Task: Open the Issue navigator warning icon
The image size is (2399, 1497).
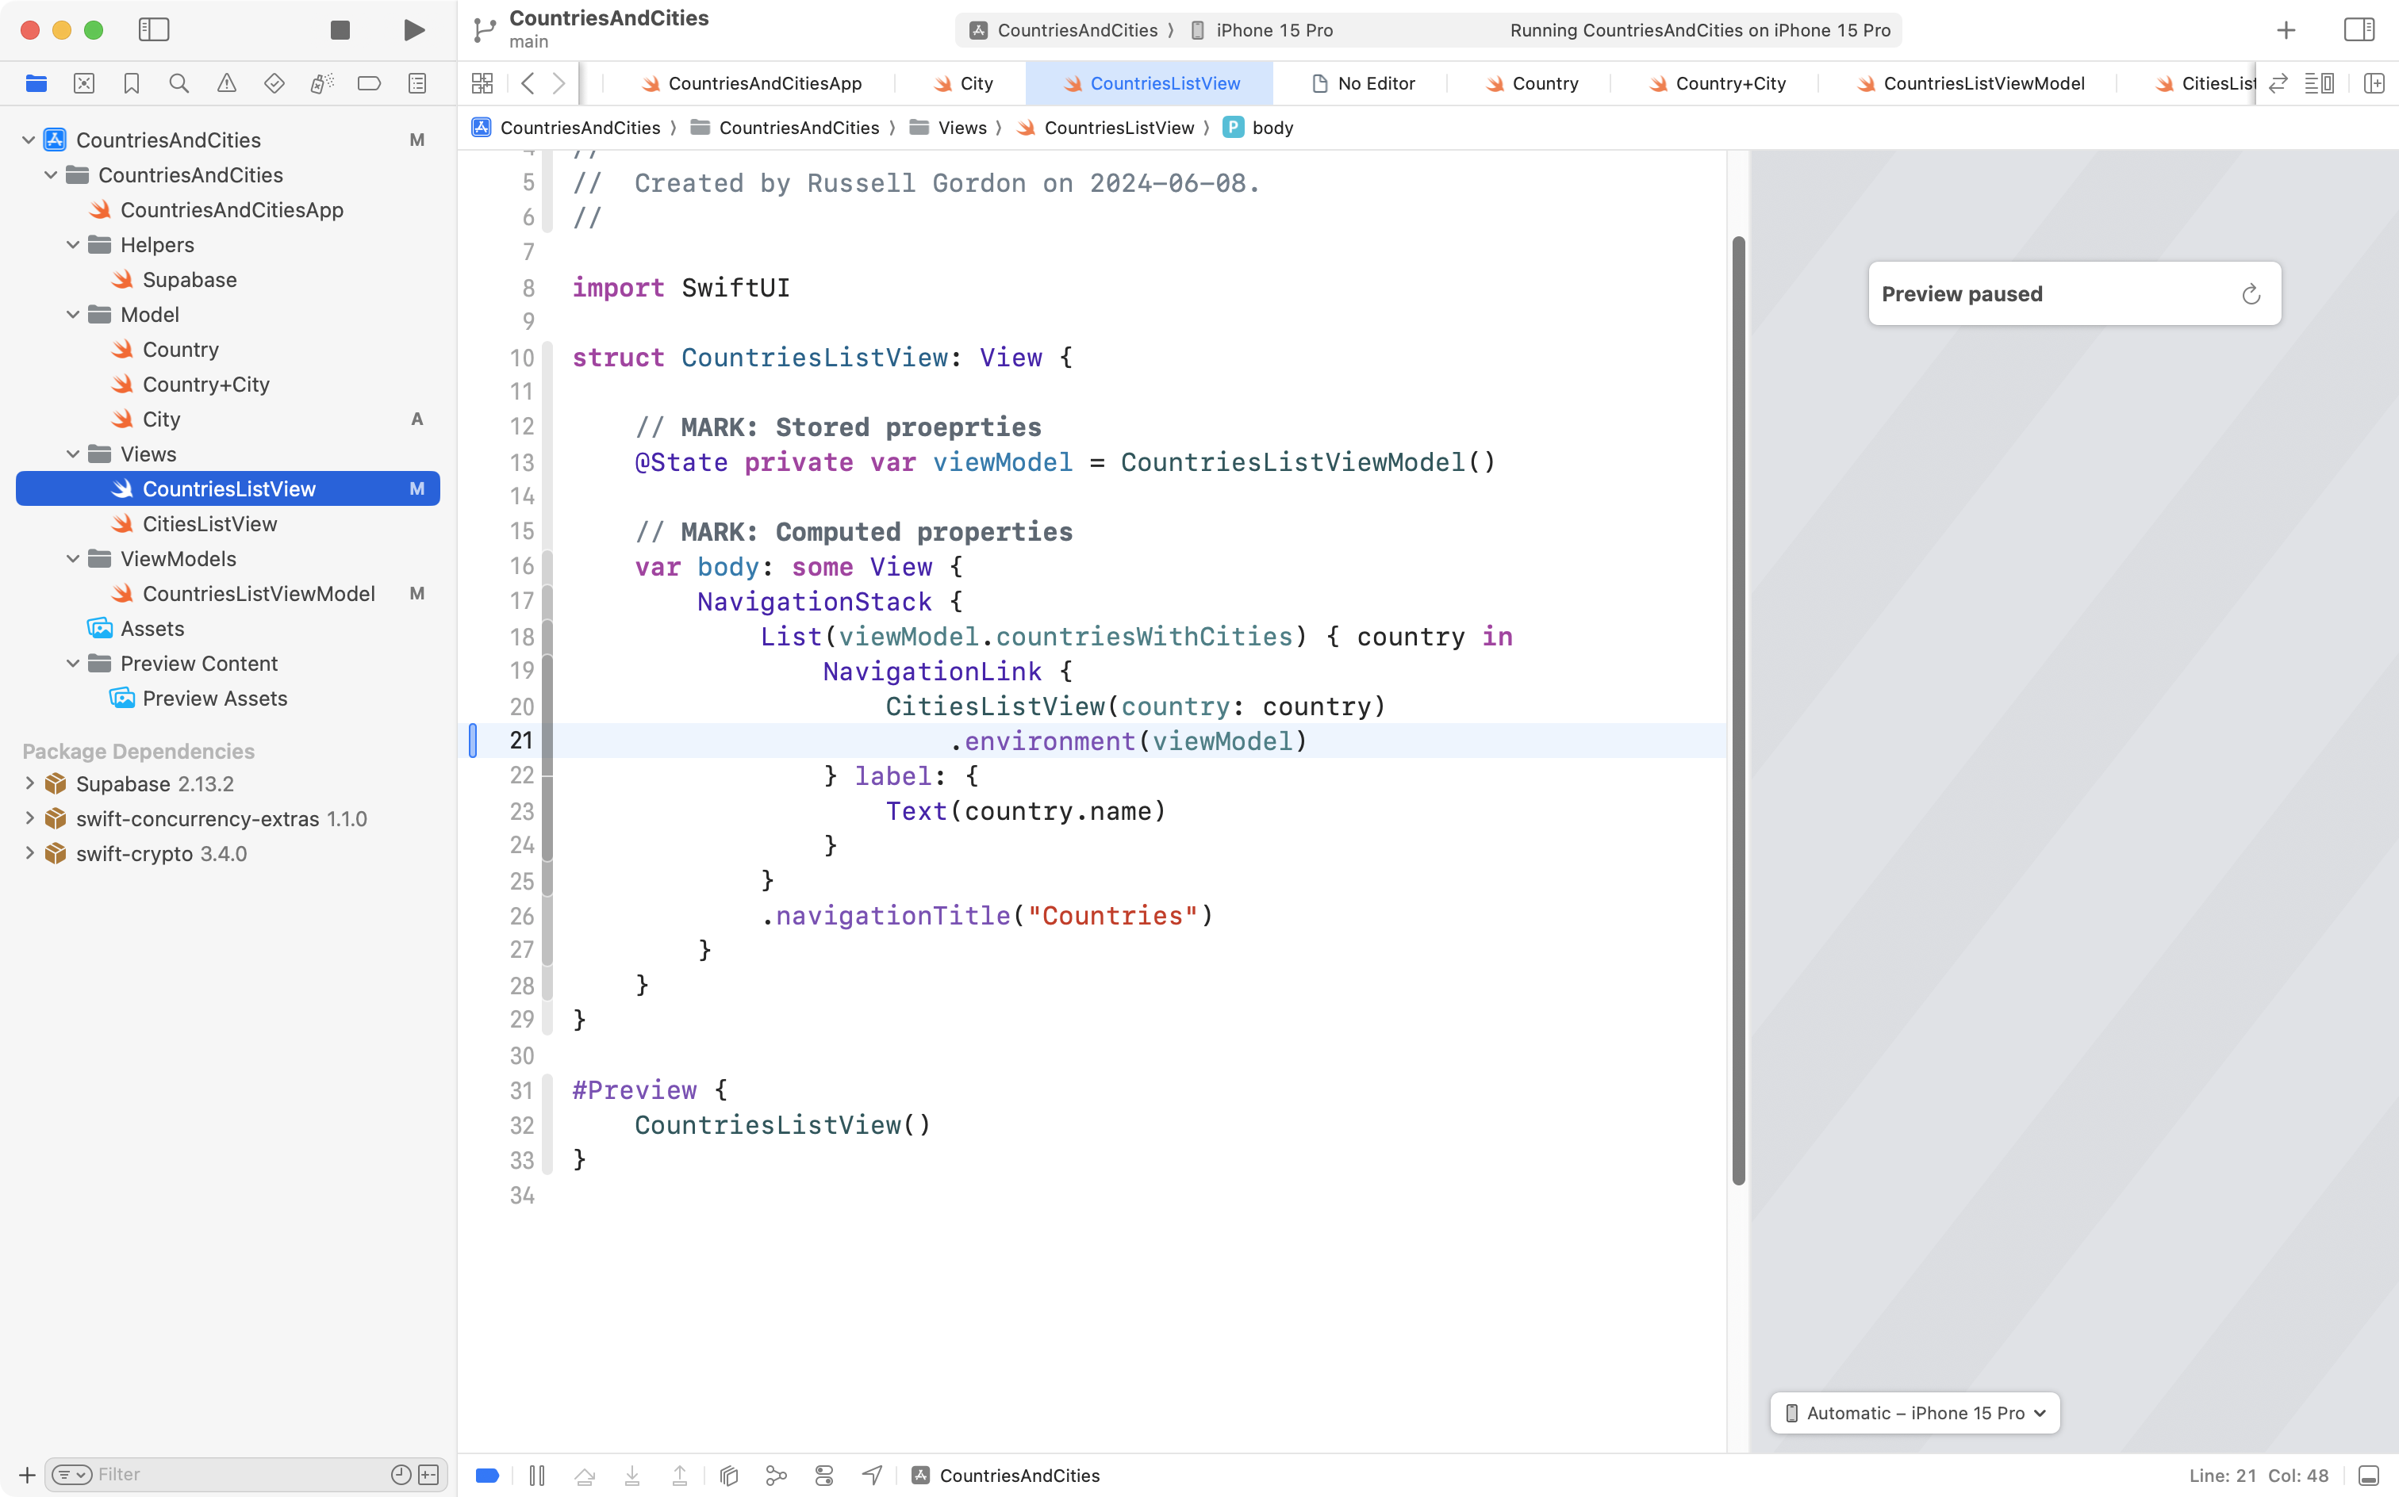Action: tap(227, 83)
